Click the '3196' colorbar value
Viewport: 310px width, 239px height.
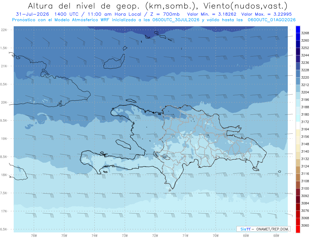[x=305, y=100]
